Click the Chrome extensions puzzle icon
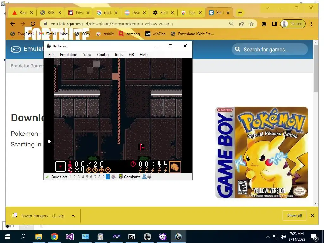This screenshot has height=243, width=324. coord(264,24)
